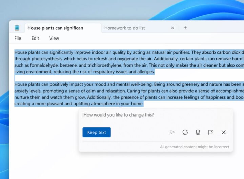Expand the View menu
The width and height of the screenshot is (244, 179).
click(x=54, y=38)
